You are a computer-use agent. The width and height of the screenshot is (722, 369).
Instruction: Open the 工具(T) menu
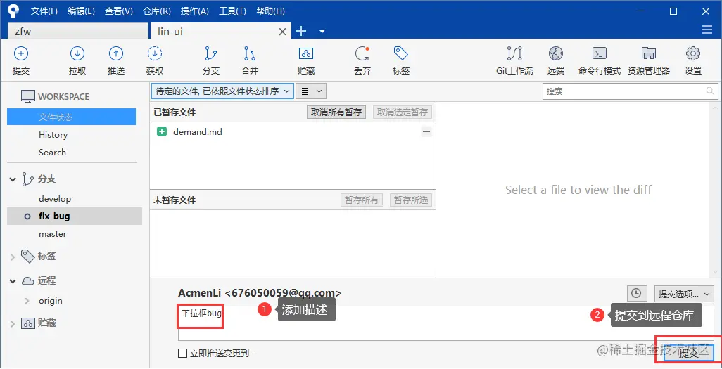(x=232, y=11)
